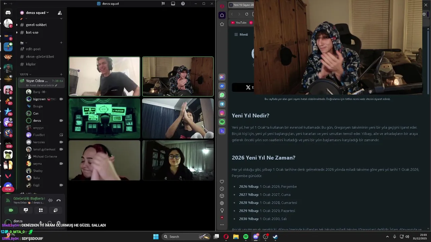
Task: Open the Yeni Yıl Sayacı browser tab
Action: click(241, 5)
